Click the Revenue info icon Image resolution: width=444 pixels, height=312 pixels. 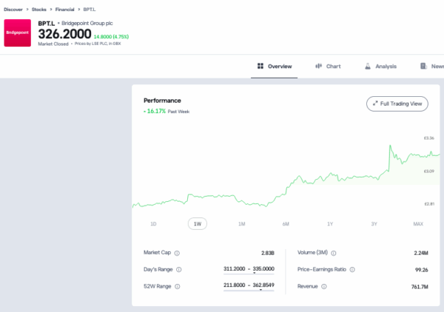point(324,286)
